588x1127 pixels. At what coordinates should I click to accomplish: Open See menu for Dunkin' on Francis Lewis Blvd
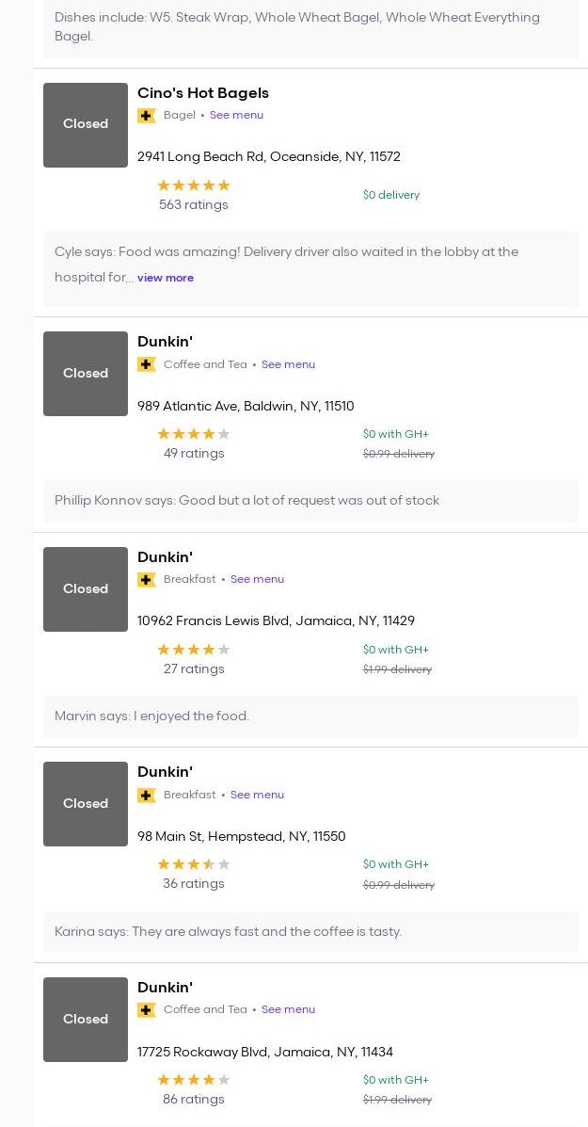point(257,579)
